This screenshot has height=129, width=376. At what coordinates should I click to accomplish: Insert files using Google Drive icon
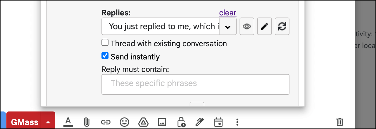click(143, 122)
